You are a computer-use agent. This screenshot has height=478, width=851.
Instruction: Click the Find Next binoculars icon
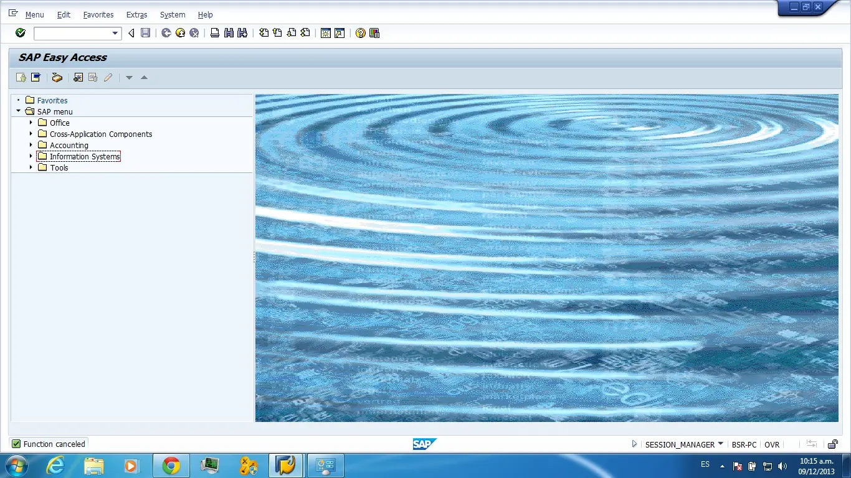point(242,33)
